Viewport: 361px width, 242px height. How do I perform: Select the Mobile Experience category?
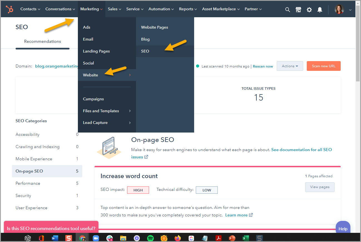tap(47, 159)
